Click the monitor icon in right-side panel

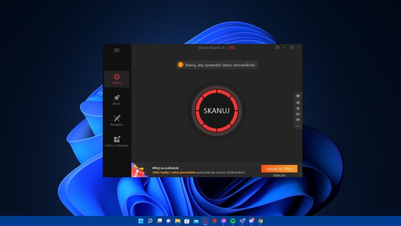click(x=298, y=96)
